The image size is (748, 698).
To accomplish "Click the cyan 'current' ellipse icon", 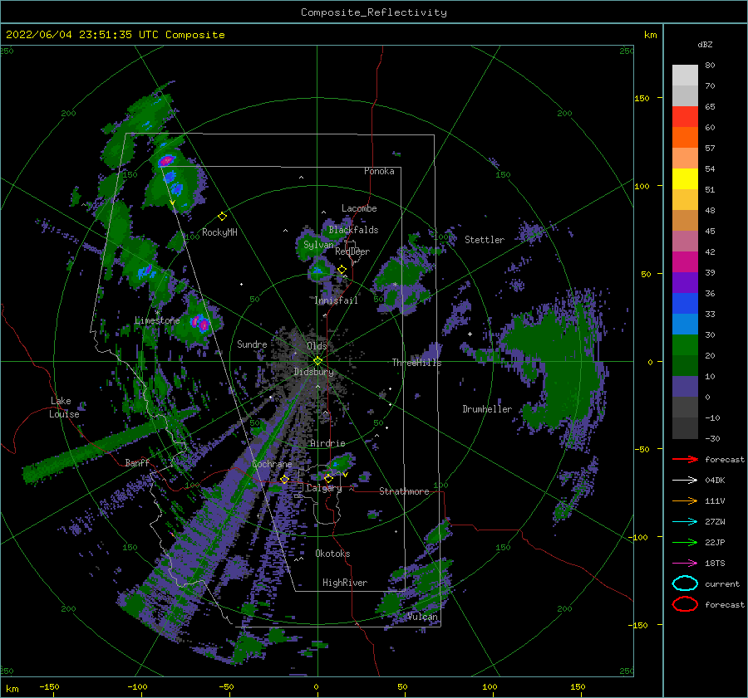I will (x=685, y=583).
